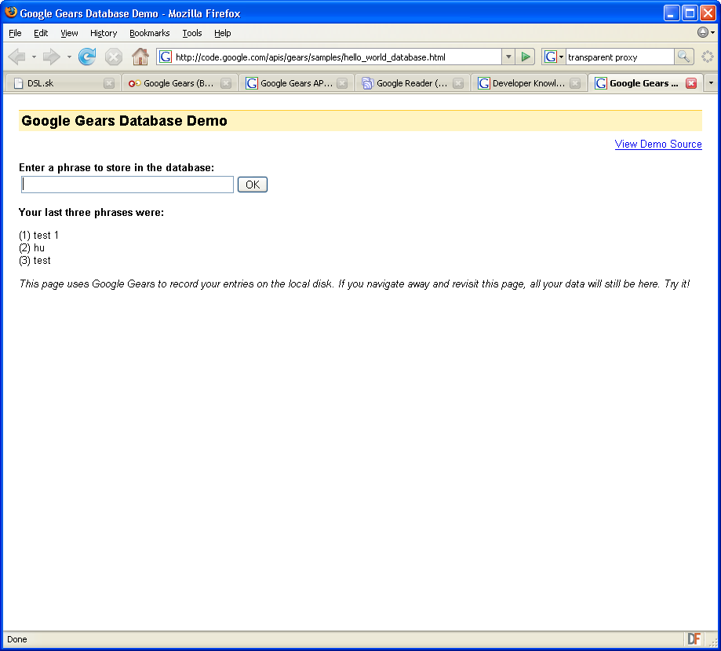Viewport: 721px width, 651px height.
Task: Switch to the Google Gears (B... tab
Action: click(x=179, y=83)
